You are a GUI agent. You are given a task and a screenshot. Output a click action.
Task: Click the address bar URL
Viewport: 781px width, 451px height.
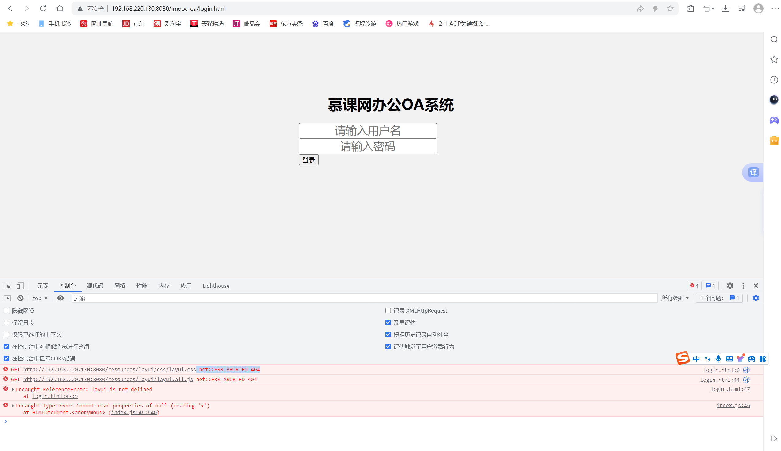[x=169, y=9]
